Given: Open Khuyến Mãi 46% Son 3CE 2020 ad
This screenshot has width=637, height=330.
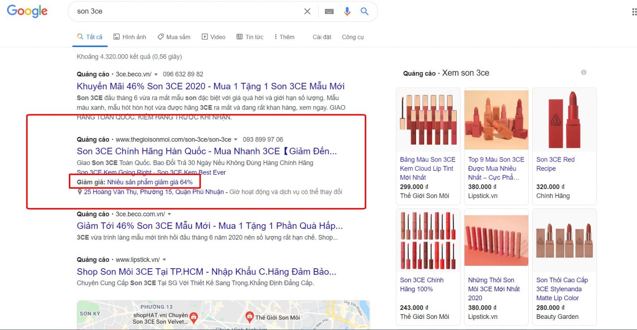Looking at the screenshot, I should pyautogui.click(x=211, y=86).
